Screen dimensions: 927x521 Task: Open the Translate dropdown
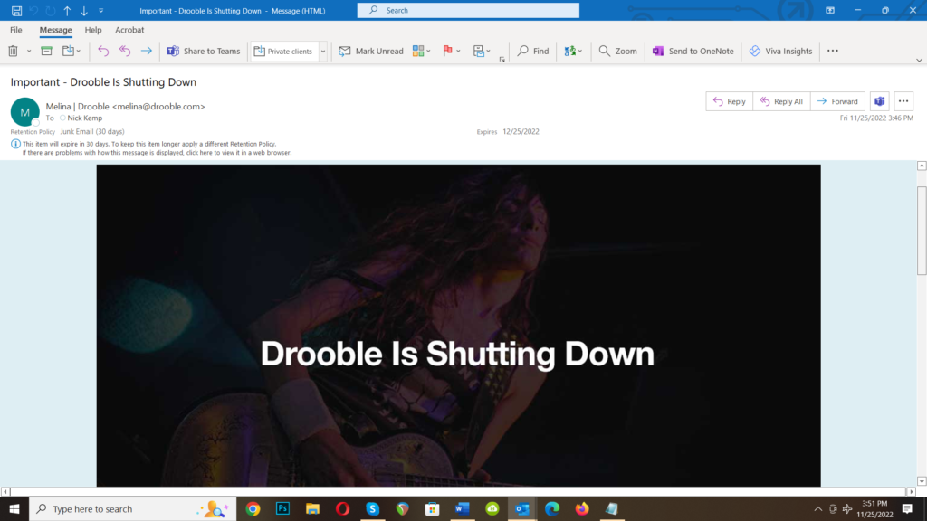(573, 51)
